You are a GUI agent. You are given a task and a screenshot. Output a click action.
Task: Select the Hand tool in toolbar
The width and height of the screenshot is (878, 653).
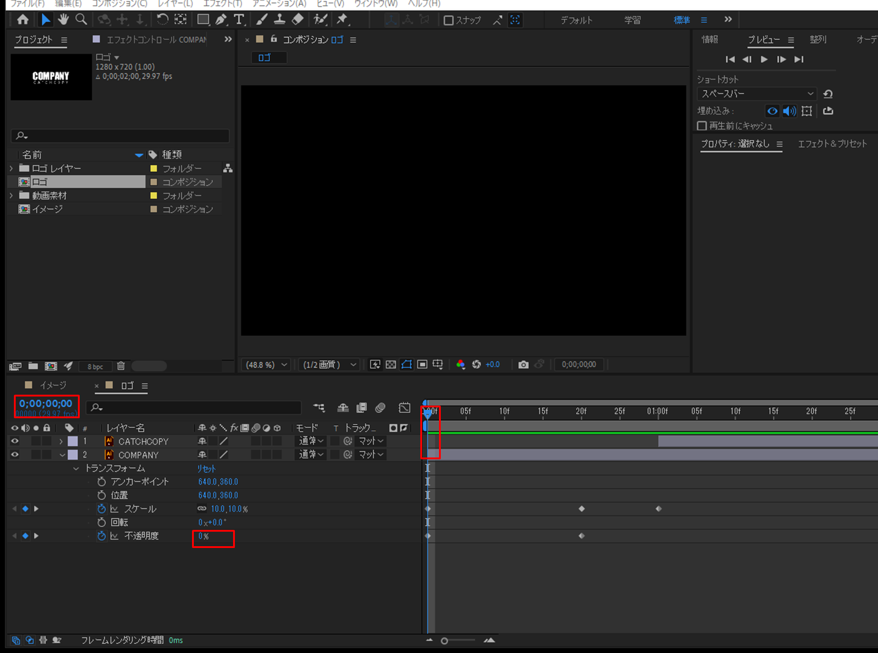(63, 19)
